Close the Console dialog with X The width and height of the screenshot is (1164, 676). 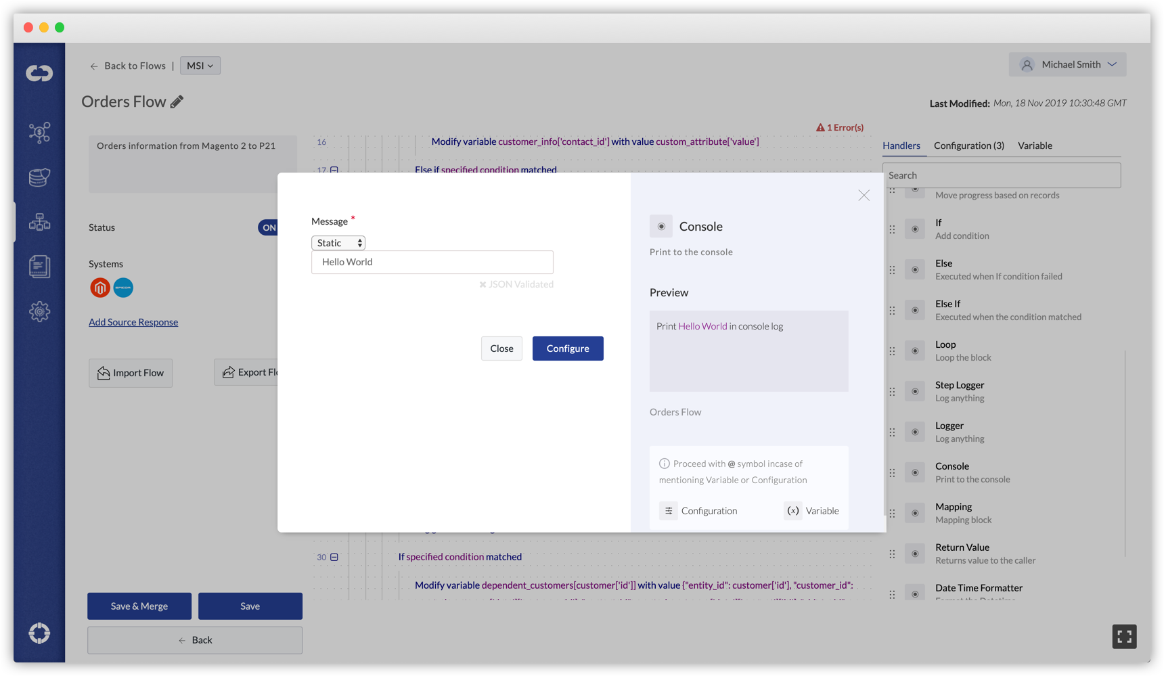click(864, 196)
